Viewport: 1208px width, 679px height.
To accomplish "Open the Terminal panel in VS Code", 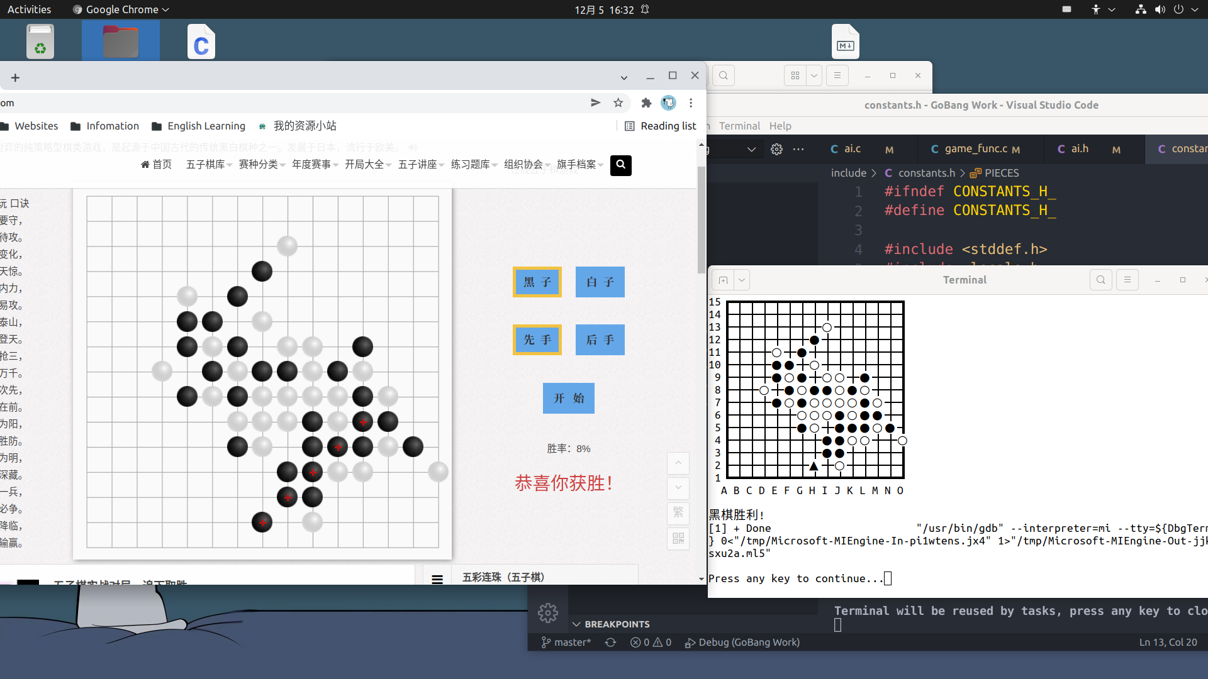I will coord(739,126).
